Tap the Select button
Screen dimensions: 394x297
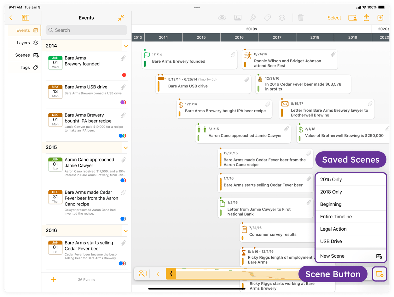pyautogui.click(x=334, y=18)
